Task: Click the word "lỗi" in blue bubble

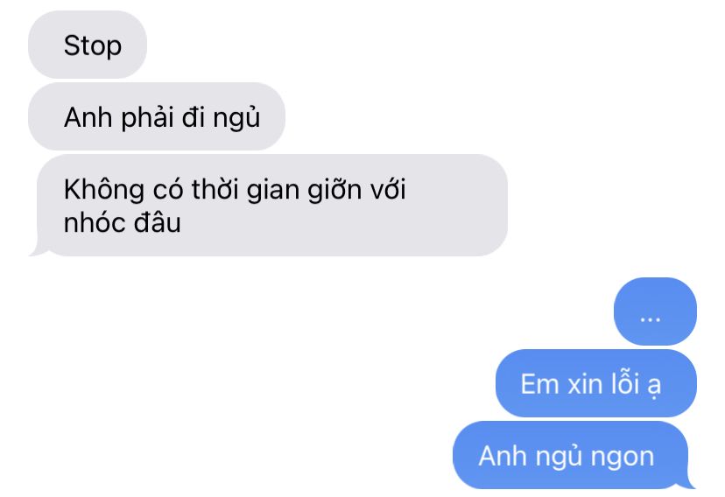Action: tap(626, 384)
